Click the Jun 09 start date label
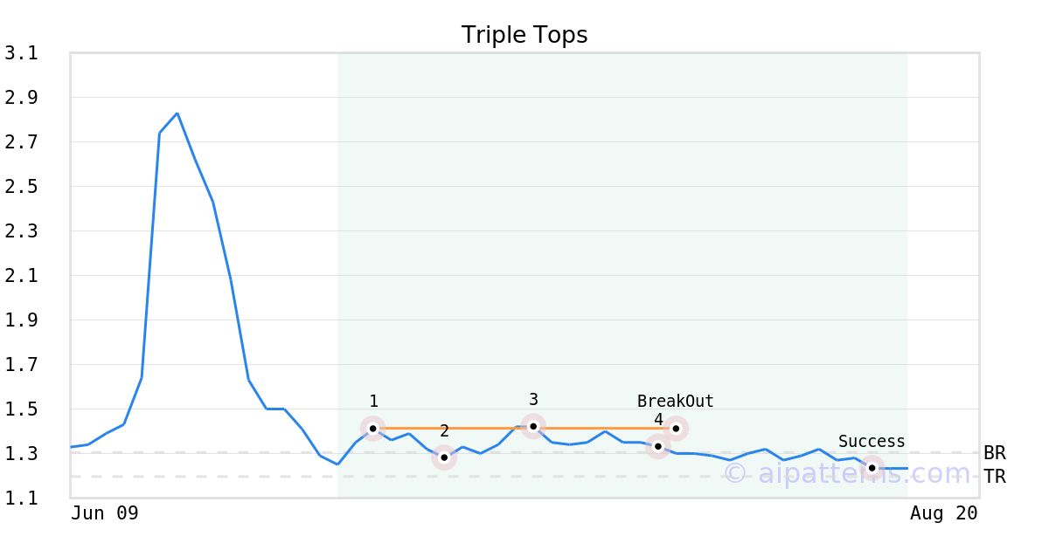The height and width of the screenshot is (550, 1049). click(105, 513)
